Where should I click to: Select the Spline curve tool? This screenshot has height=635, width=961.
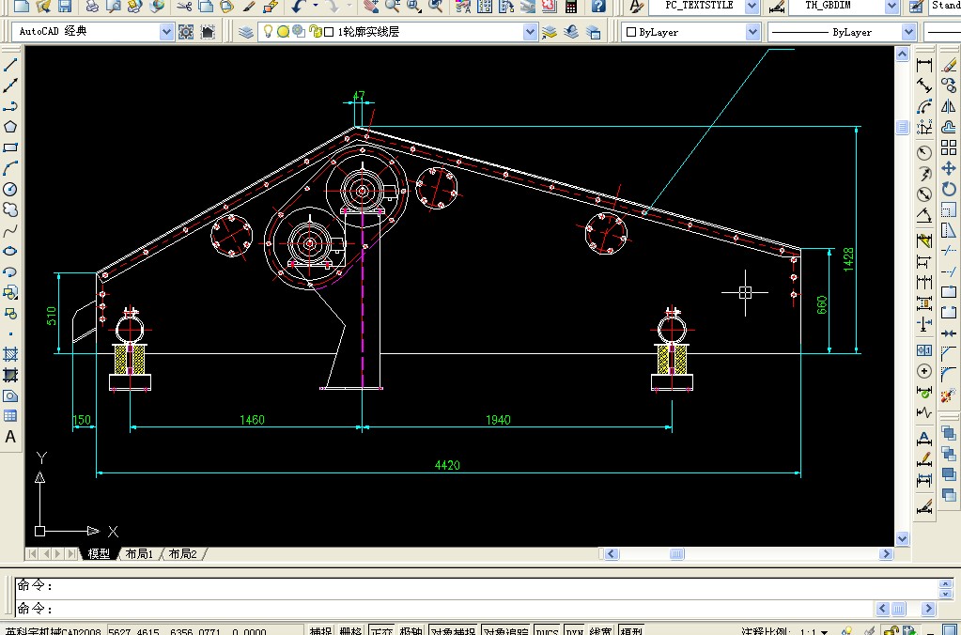(x=10, y=230)
